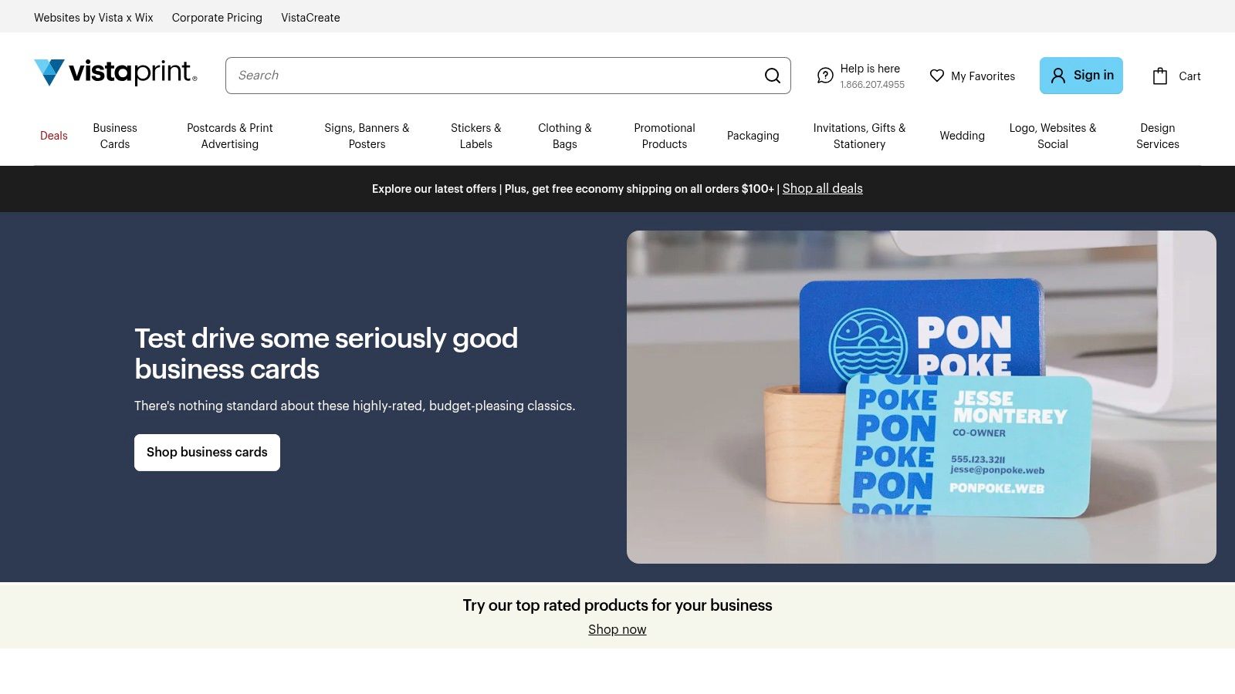Screen dimensions: 1235x694
Task: Open the Stickers & Labels menu
Action: (476, 136)
